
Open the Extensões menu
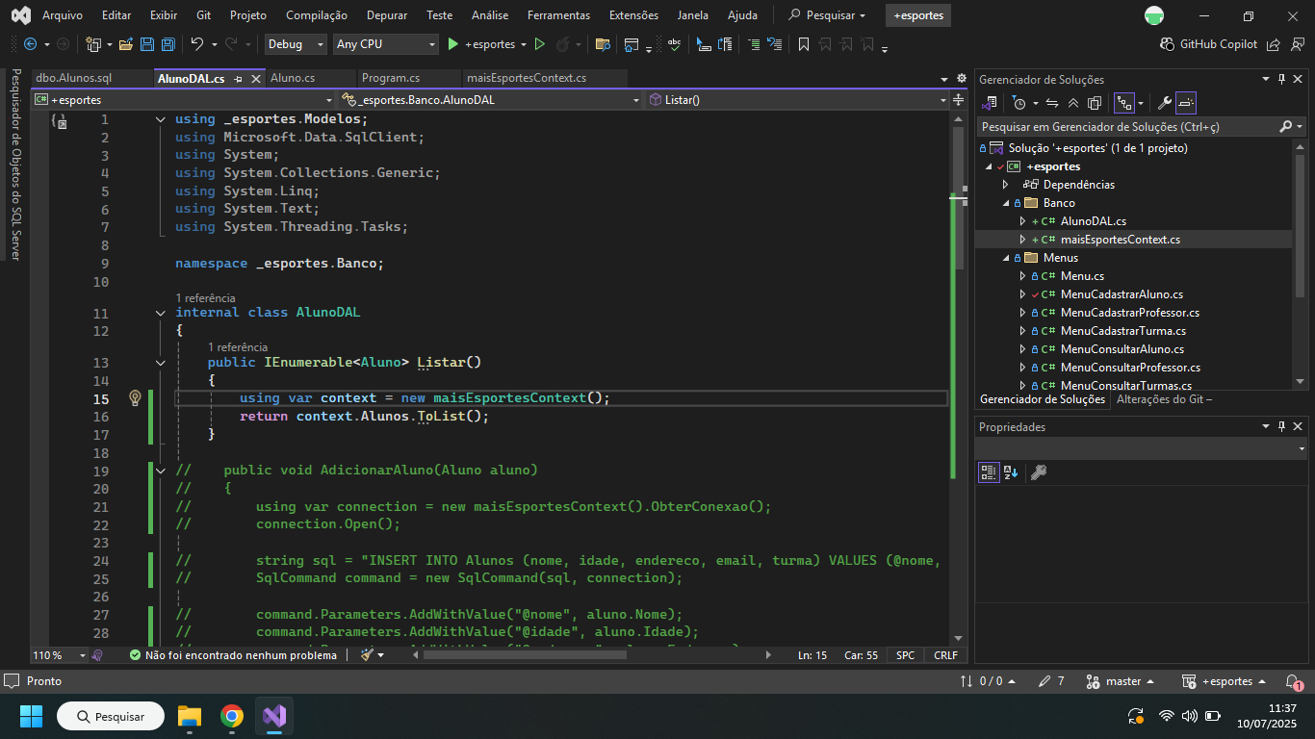click(633, 15)
